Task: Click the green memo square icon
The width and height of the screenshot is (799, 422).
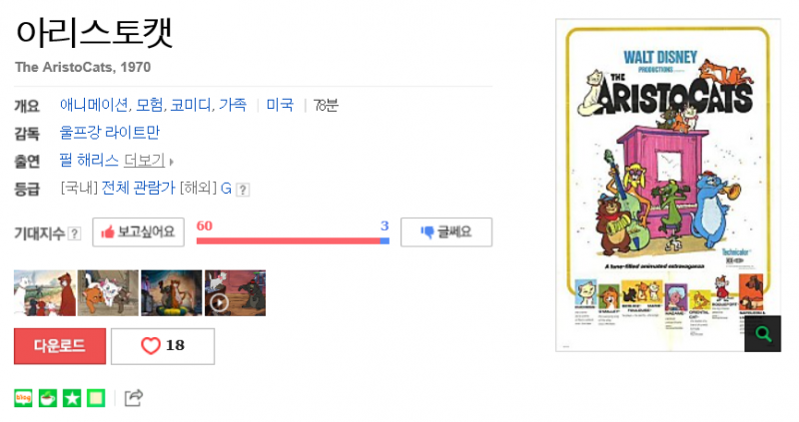Action: click(96, 398)
